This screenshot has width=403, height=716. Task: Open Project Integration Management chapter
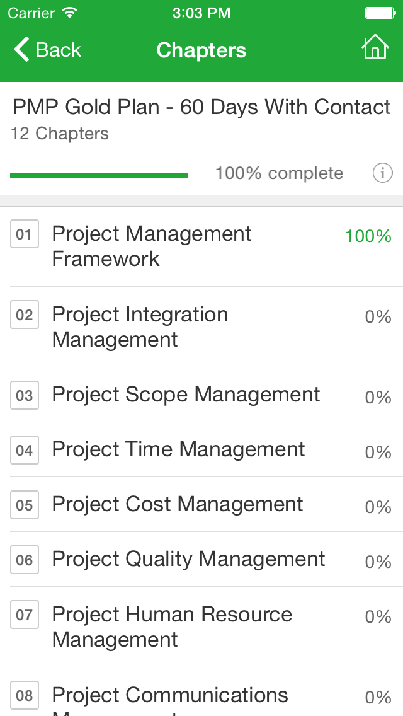(201, 327)
